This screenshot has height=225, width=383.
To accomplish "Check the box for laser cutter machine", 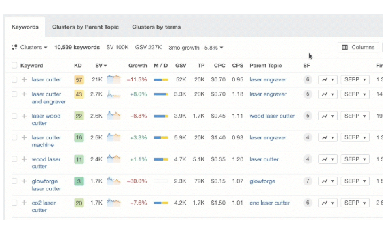I will 14,138.
